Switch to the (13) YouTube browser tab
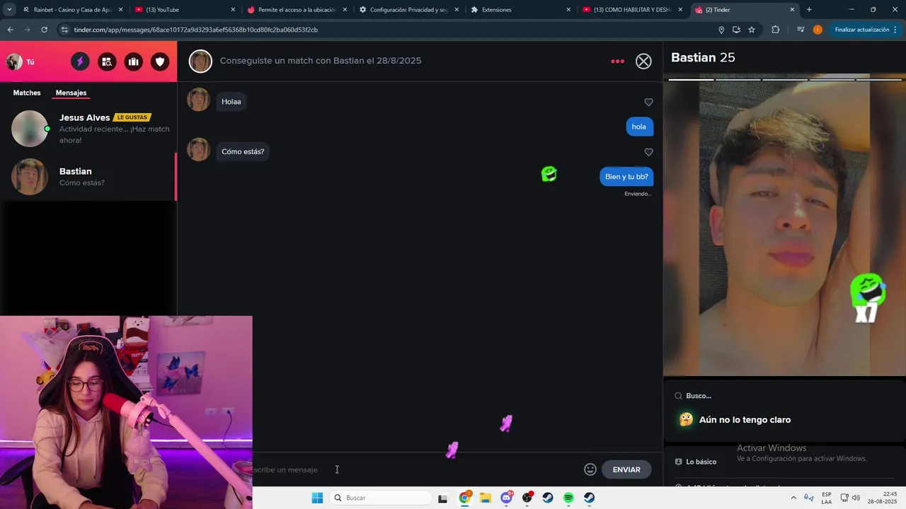The height and width of the screenshot is (509, 906). point(184,10)
